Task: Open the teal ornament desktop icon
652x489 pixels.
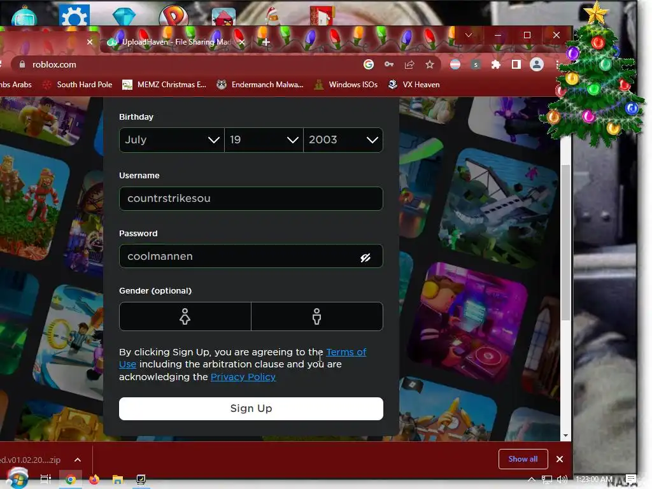Action: (x=24, y=17)
